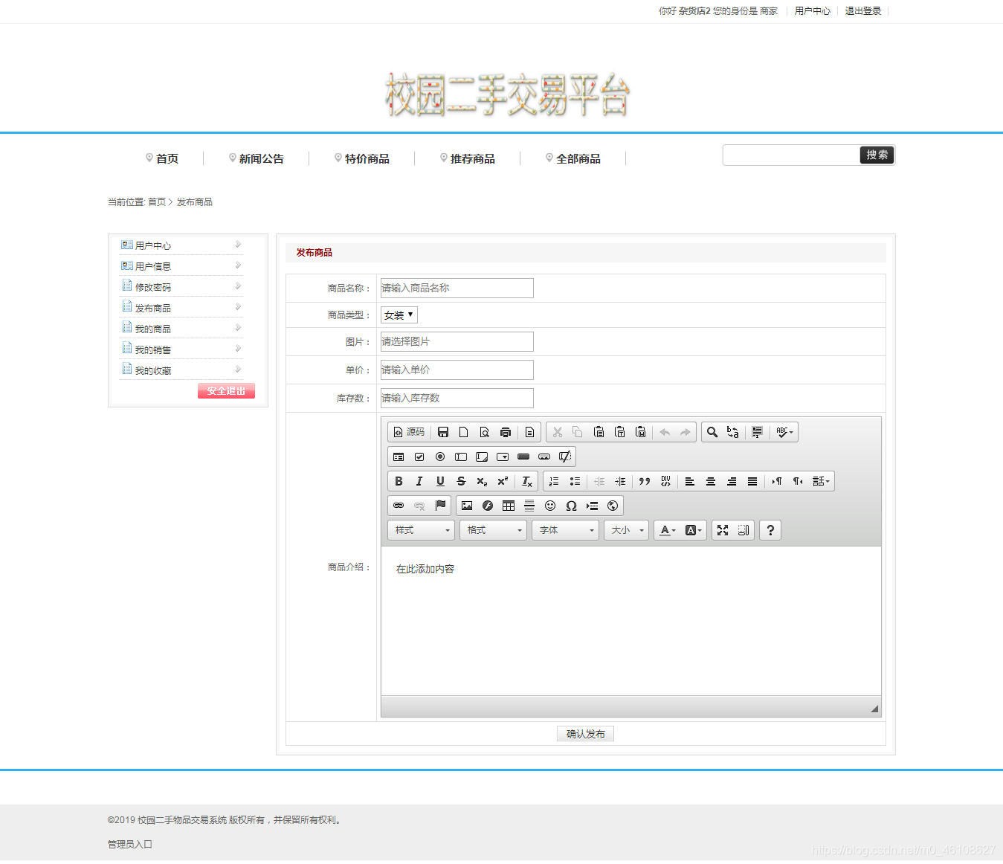Justify text alignment
Viewport: 1003px width, 864px height.
point(752,481)
